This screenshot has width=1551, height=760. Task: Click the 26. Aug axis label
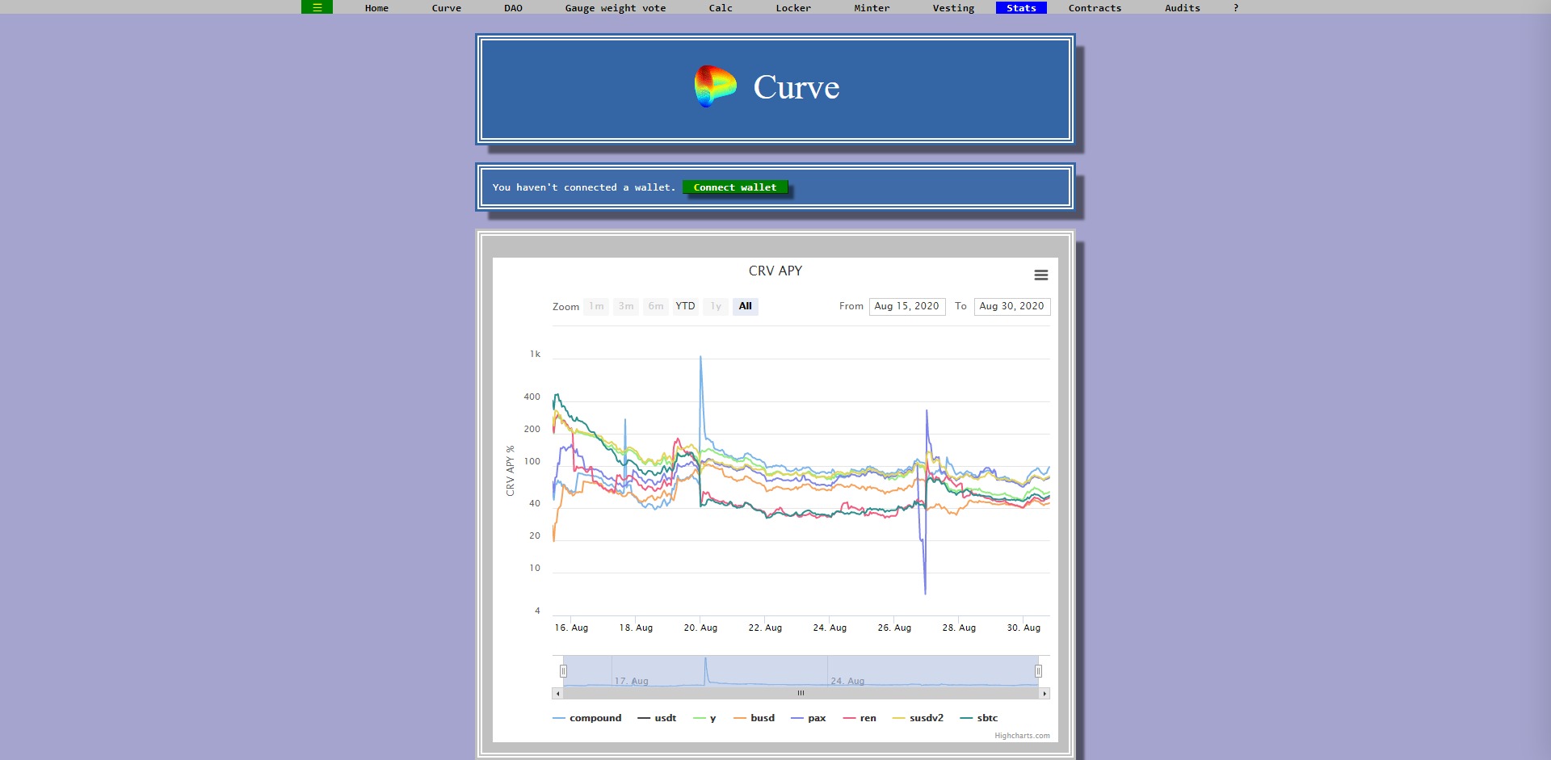pos(894,628)
